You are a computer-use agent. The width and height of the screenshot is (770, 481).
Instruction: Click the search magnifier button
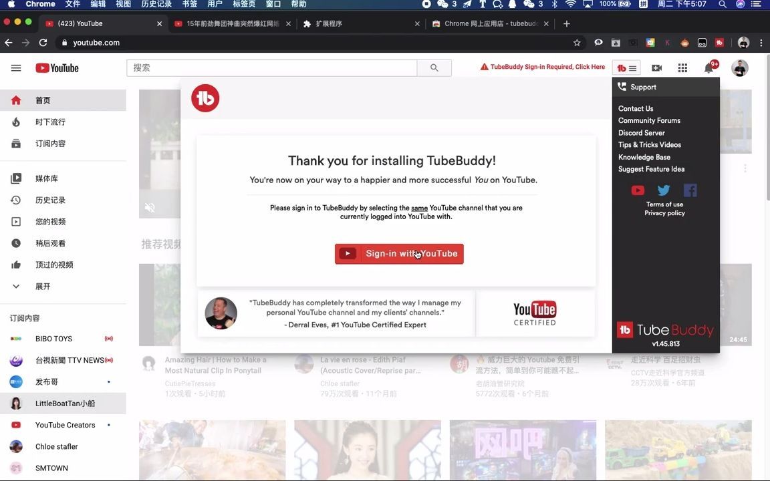434,67
